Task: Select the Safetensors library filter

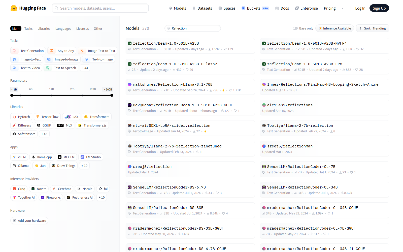Action: (x=24, y=134)
